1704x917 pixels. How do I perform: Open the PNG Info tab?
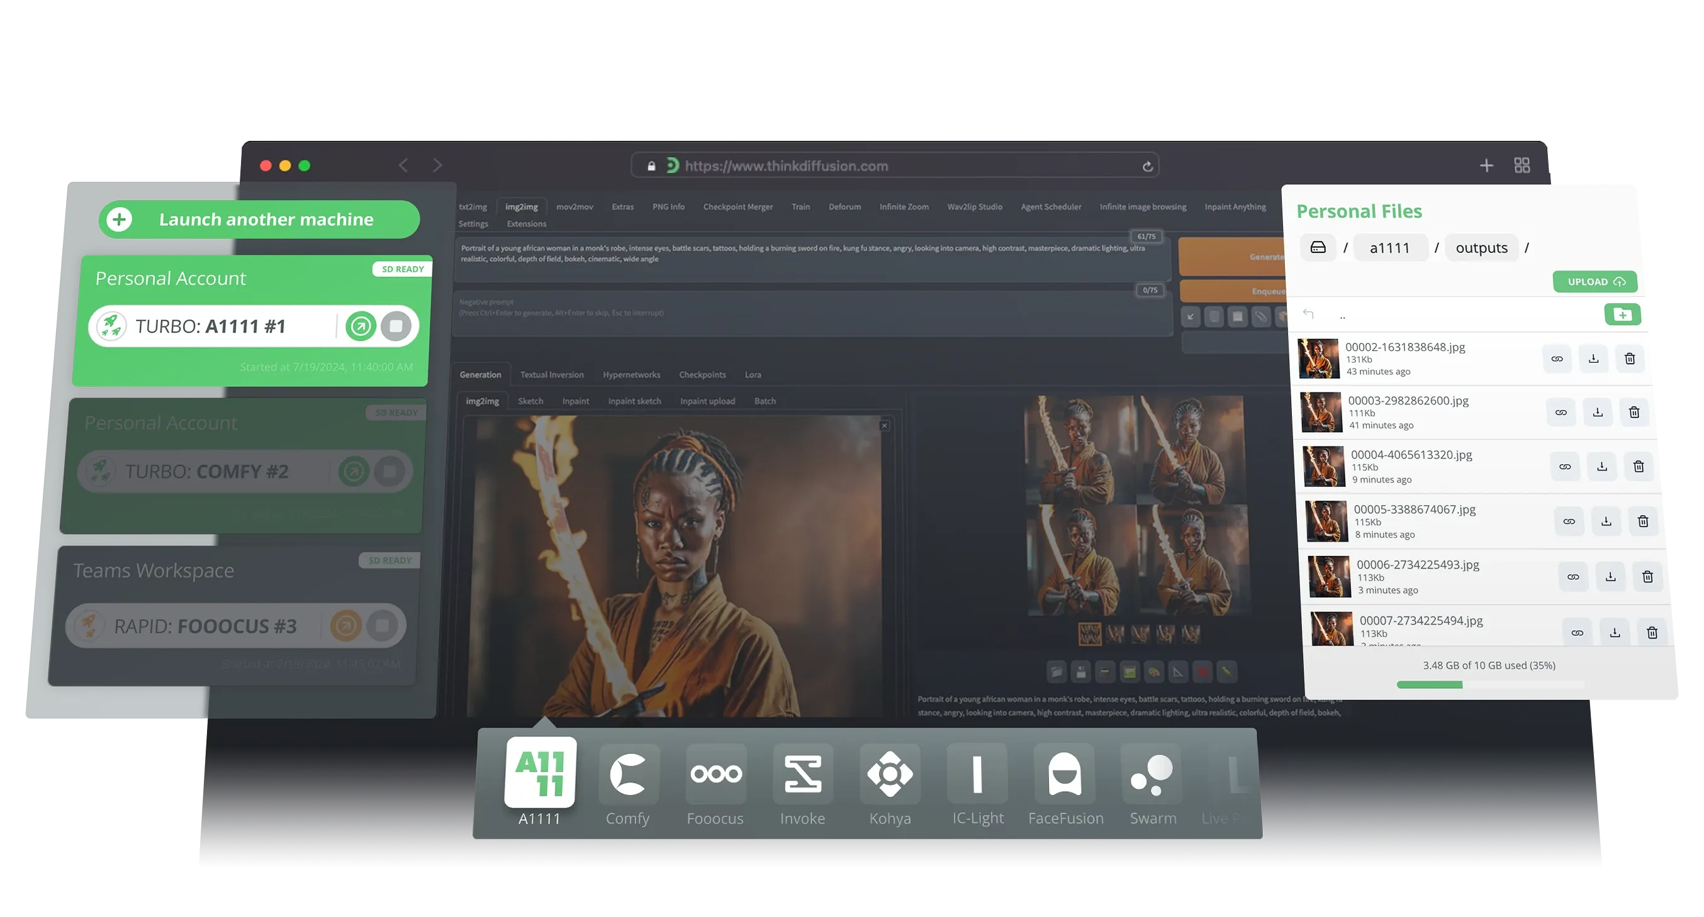(668, 207)
